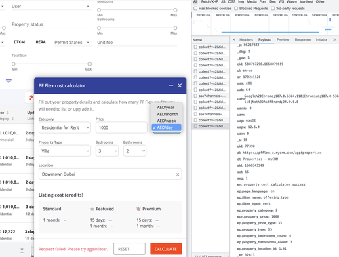
Task: Choose AED/week option
Action: point(166,121)
